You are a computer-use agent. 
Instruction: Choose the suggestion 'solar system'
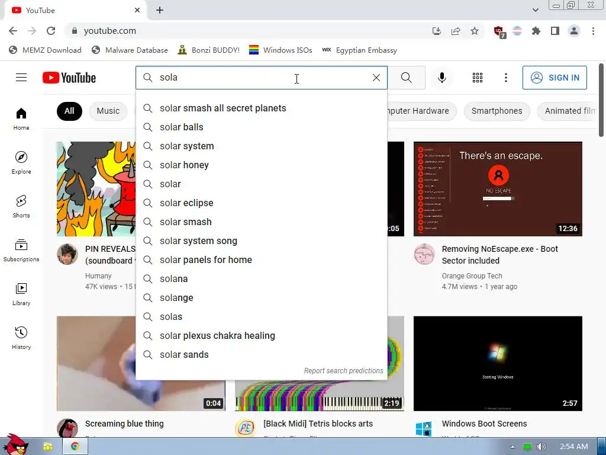point(261,146)
